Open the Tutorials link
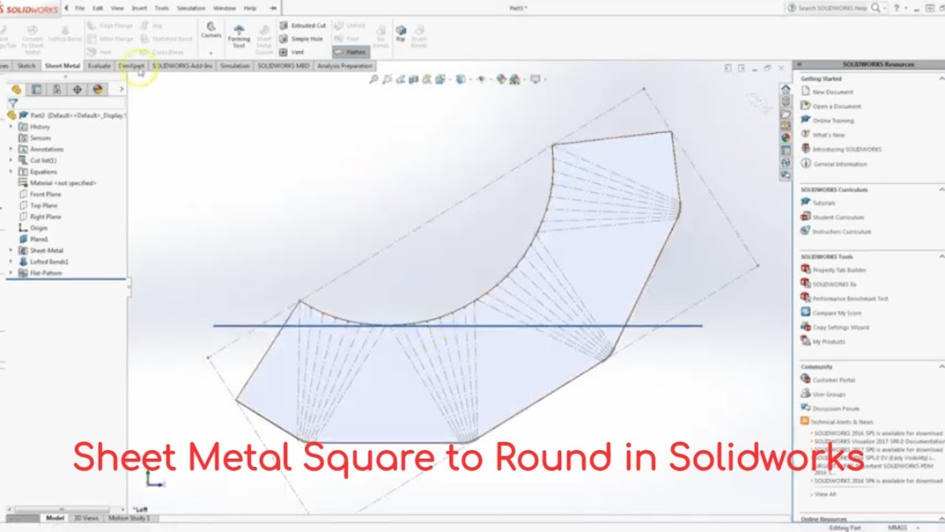Image resolution: width=945 pixels, height=532 pixels. click(x=824, y=202)
